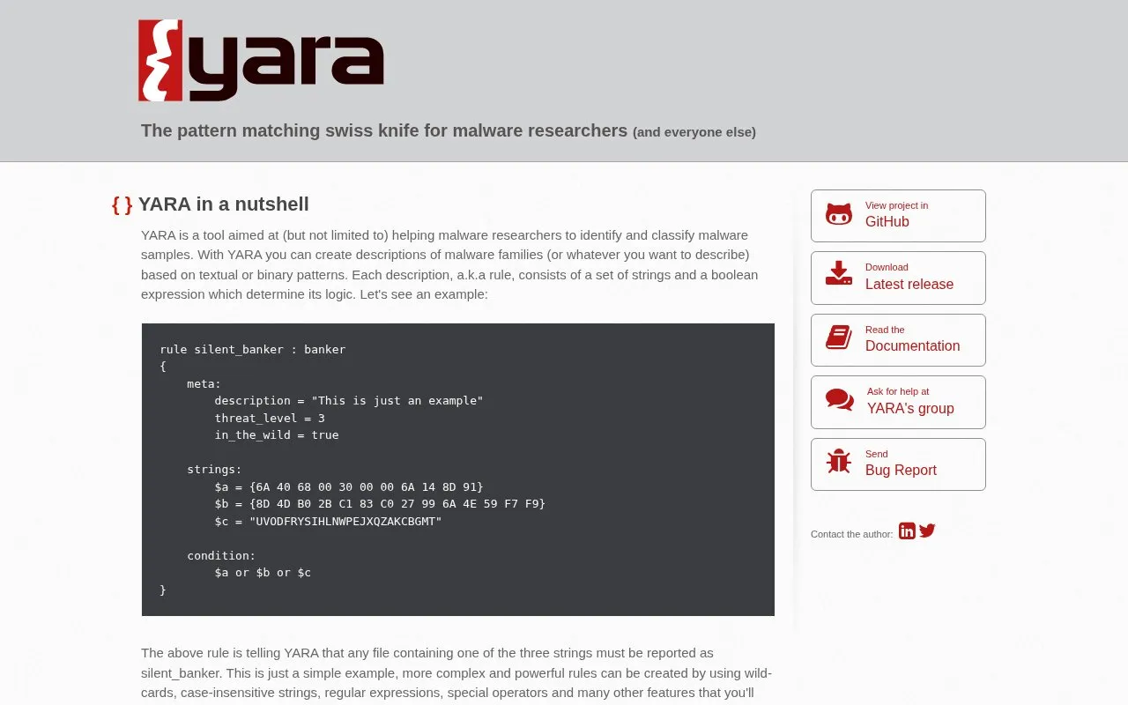Click the GitHub octocat icon

pyautogui.click(x=839, y=214)
